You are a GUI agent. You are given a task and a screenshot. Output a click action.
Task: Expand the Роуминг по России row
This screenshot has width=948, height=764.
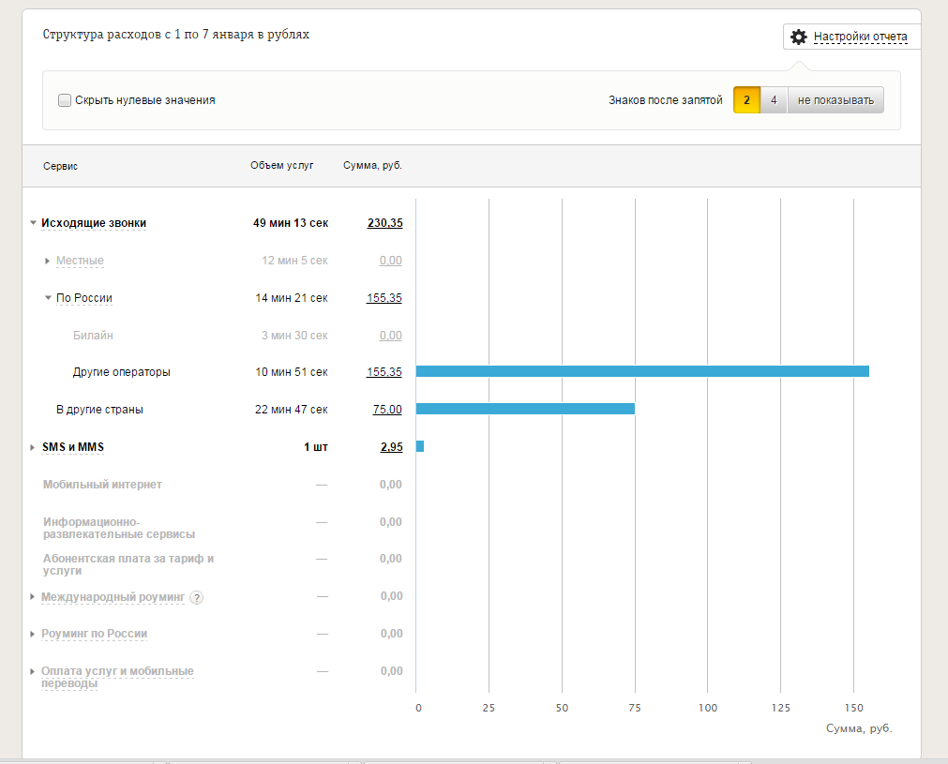[34, 635]
